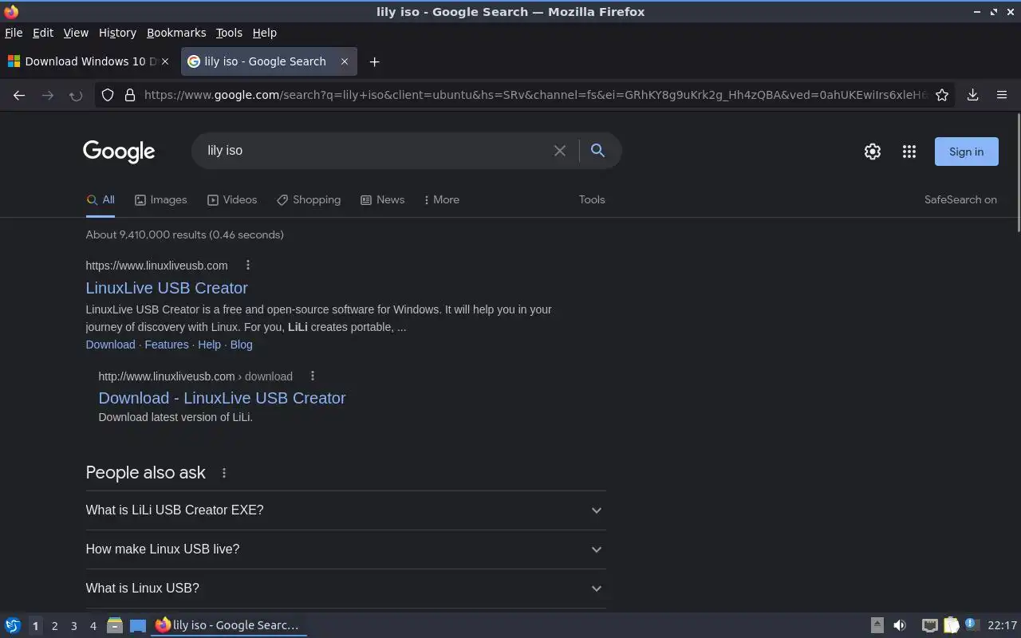This screenshot has width=1021, height=638.
Task: Open Google apps grid
Action: click(x=909, y=152)
